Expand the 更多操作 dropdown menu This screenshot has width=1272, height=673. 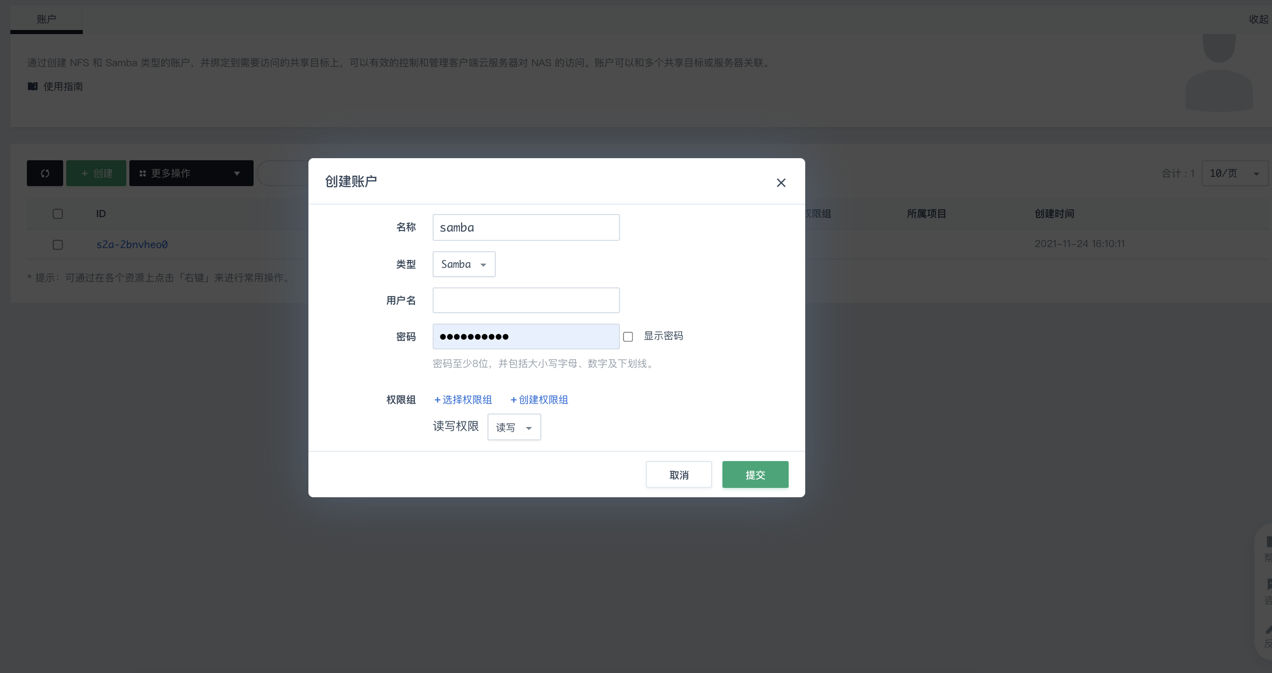click(x=191, y=173)
